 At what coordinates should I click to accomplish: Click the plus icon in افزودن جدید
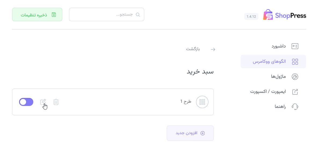point(203,133)
